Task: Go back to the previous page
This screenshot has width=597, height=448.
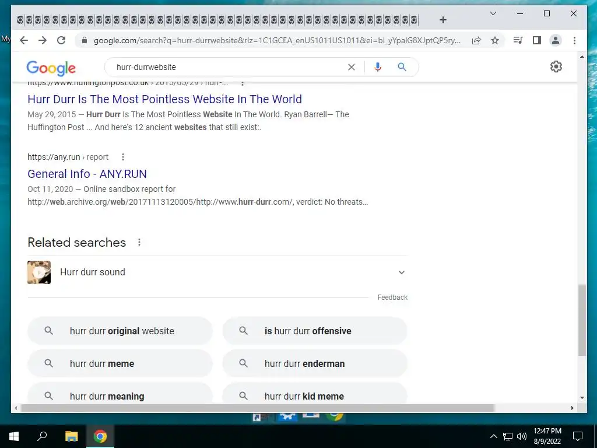Action: coord(23,40)
